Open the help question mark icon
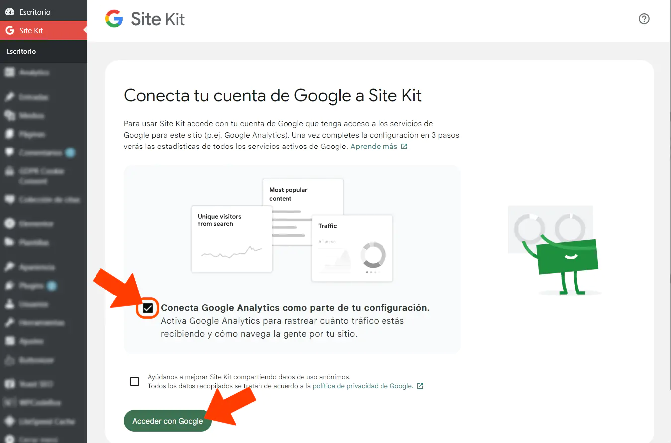This screenshot has height=443, width=671. (644, 19)
